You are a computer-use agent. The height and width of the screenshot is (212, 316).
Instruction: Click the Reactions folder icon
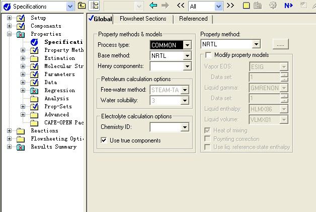[21, 131]
